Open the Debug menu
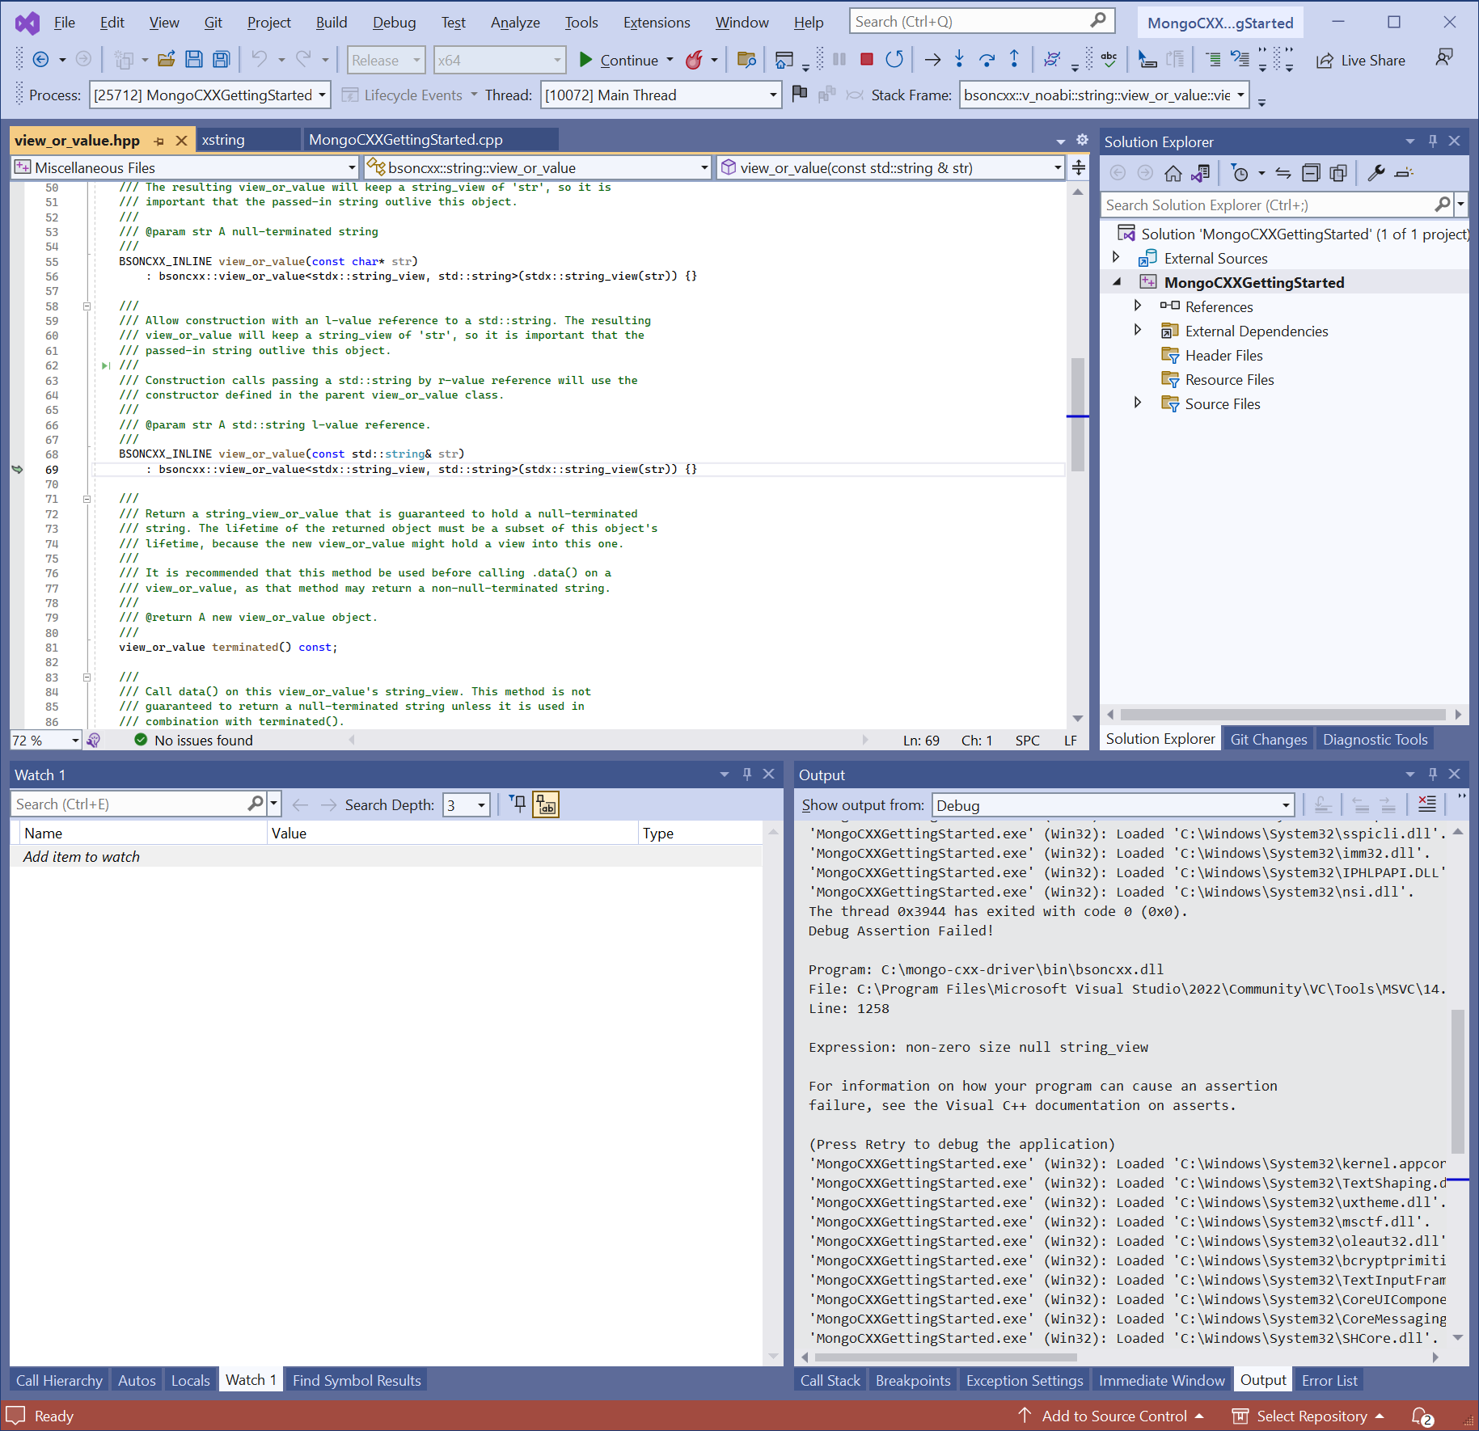The image size is (1479, 1431). point(394,23)
